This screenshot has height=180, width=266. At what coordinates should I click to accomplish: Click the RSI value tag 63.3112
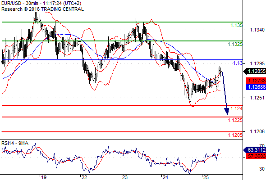click(x=255, y=150)
